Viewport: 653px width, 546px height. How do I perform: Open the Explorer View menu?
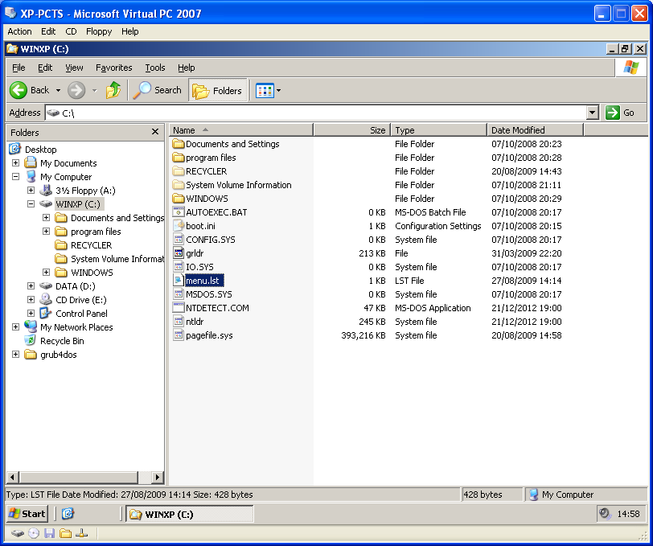[74, 68]
